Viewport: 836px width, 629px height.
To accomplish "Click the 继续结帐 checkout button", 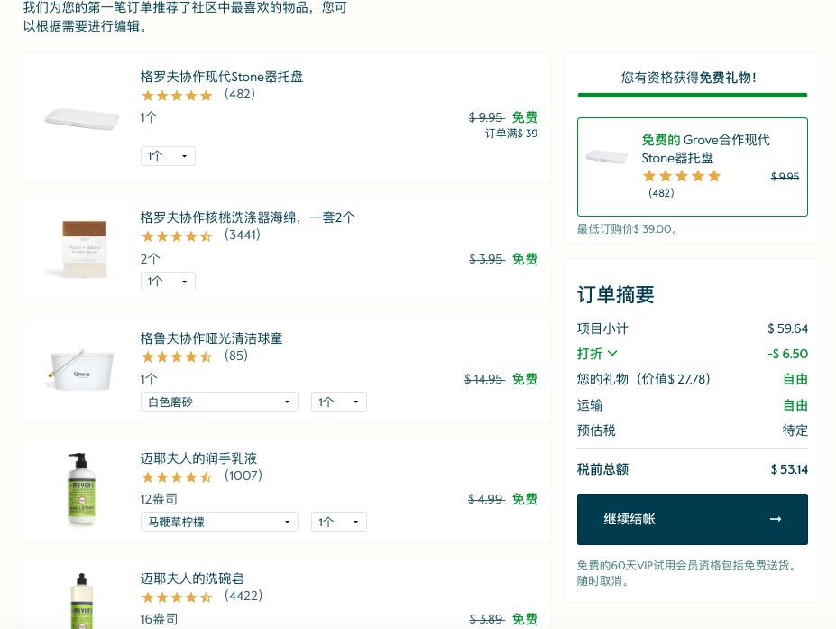I will click(x=692, y=519).
